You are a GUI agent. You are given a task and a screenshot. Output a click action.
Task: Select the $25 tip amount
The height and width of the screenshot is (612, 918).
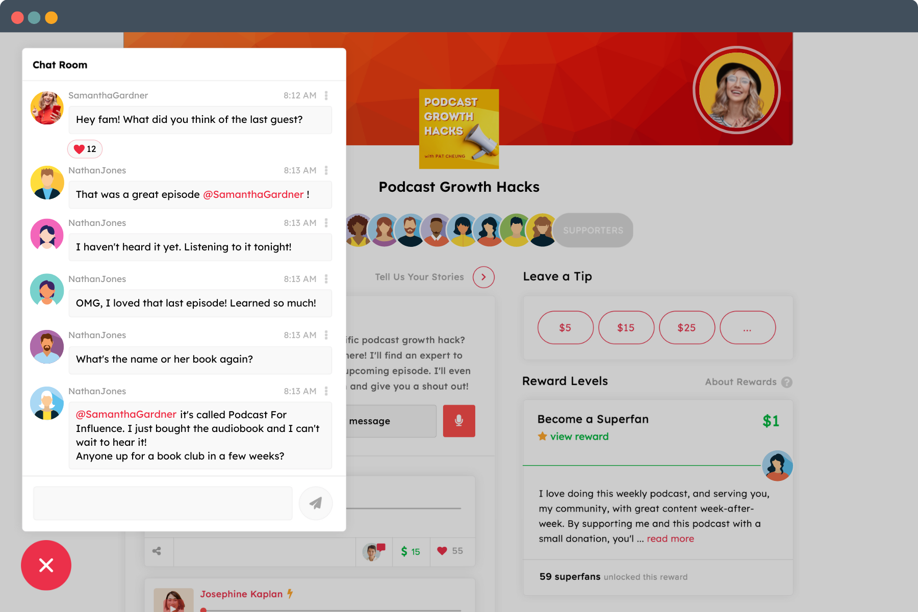686,327
